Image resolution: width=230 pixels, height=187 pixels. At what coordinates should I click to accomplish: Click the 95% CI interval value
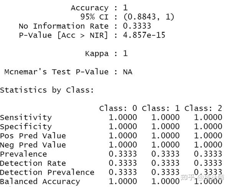point(149,17)
